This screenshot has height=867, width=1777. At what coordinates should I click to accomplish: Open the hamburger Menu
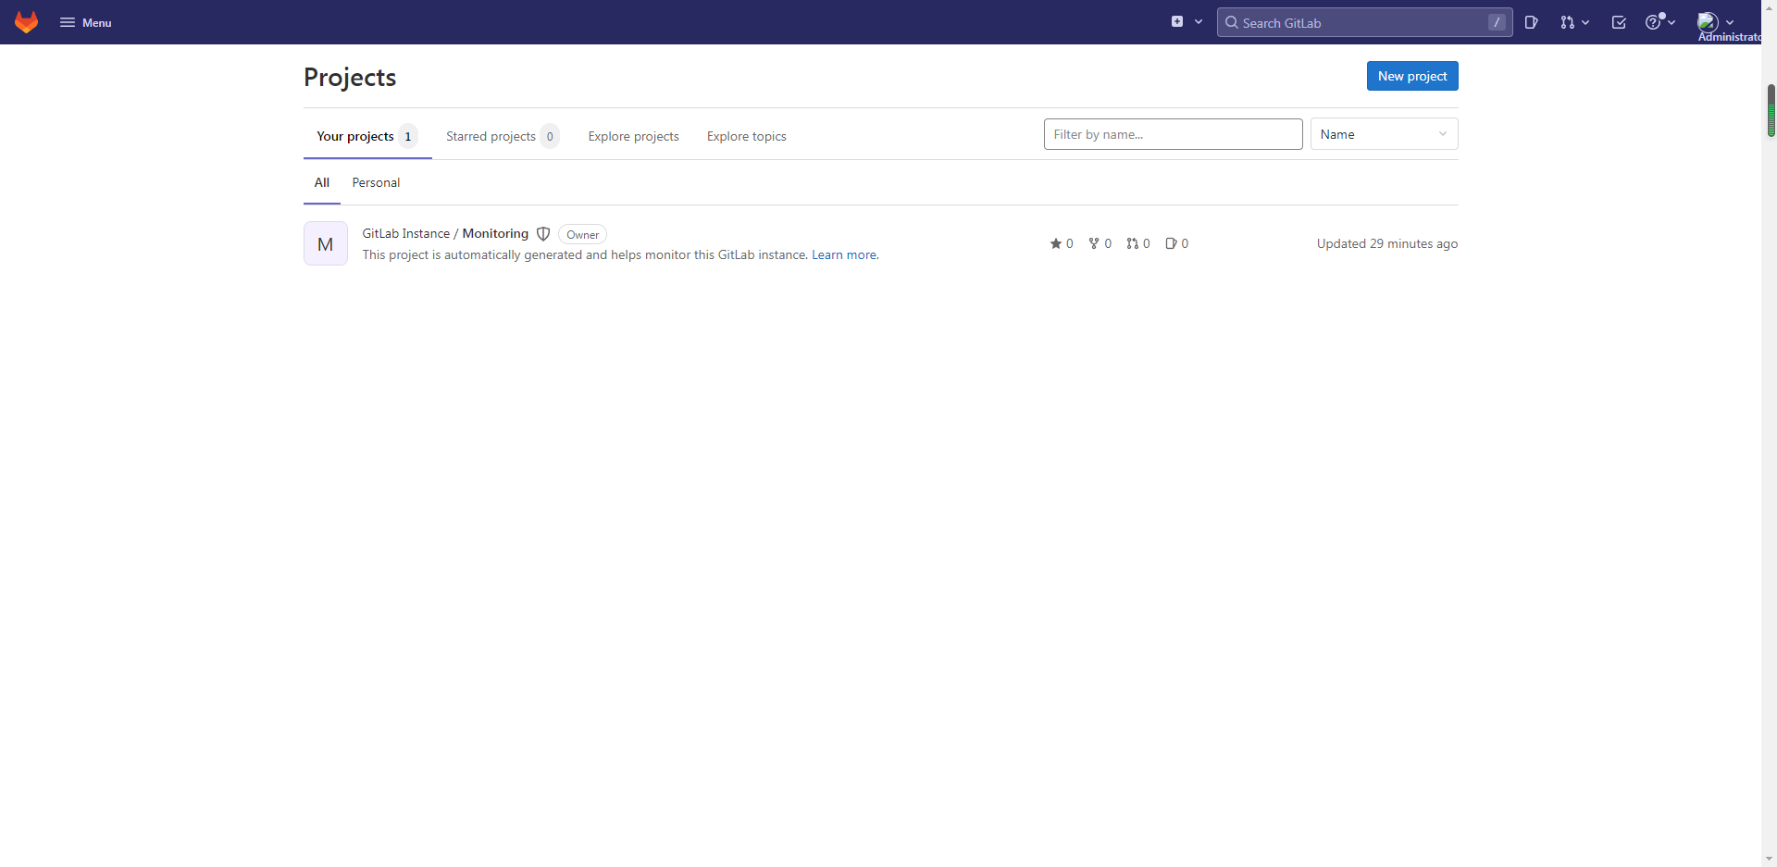[x=85, y=22]
